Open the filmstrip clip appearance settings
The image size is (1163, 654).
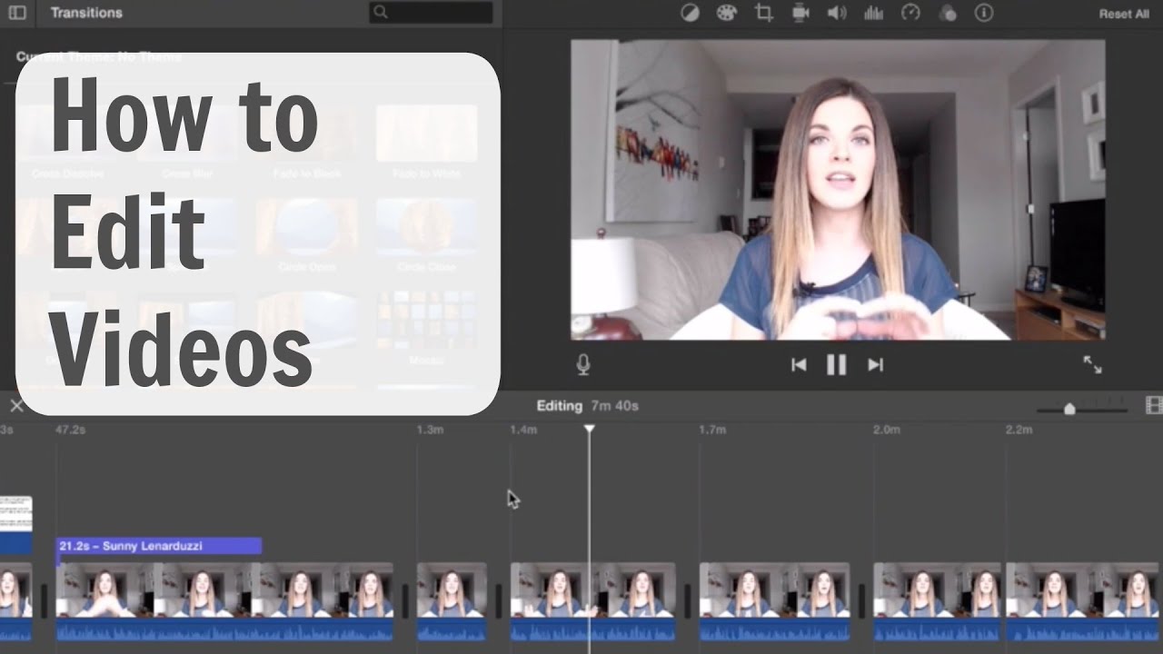click(1153, 405)
